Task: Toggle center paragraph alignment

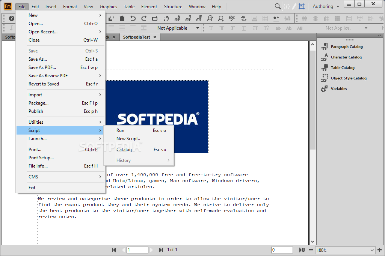Action: [x=122, y=28]
